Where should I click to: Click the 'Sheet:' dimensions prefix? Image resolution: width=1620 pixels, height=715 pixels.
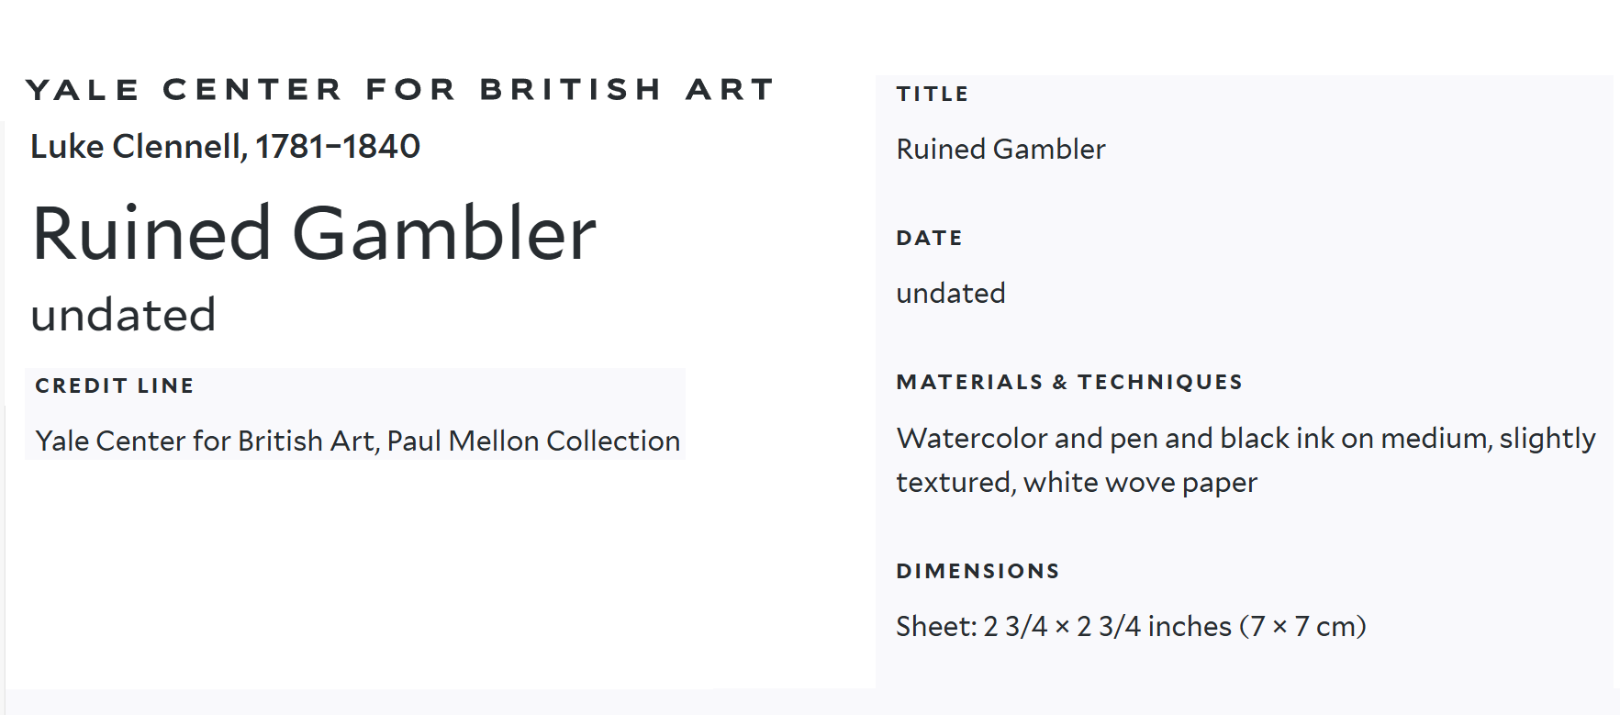[936, 627]
